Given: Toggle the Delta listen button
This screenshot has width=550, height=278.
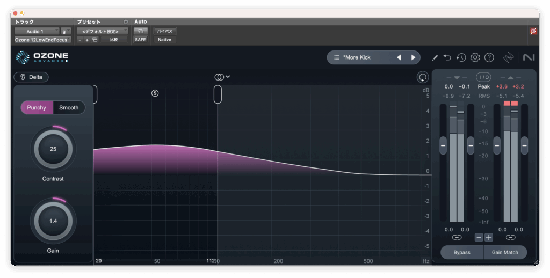Looking at the screenshot, I should 31,77.
